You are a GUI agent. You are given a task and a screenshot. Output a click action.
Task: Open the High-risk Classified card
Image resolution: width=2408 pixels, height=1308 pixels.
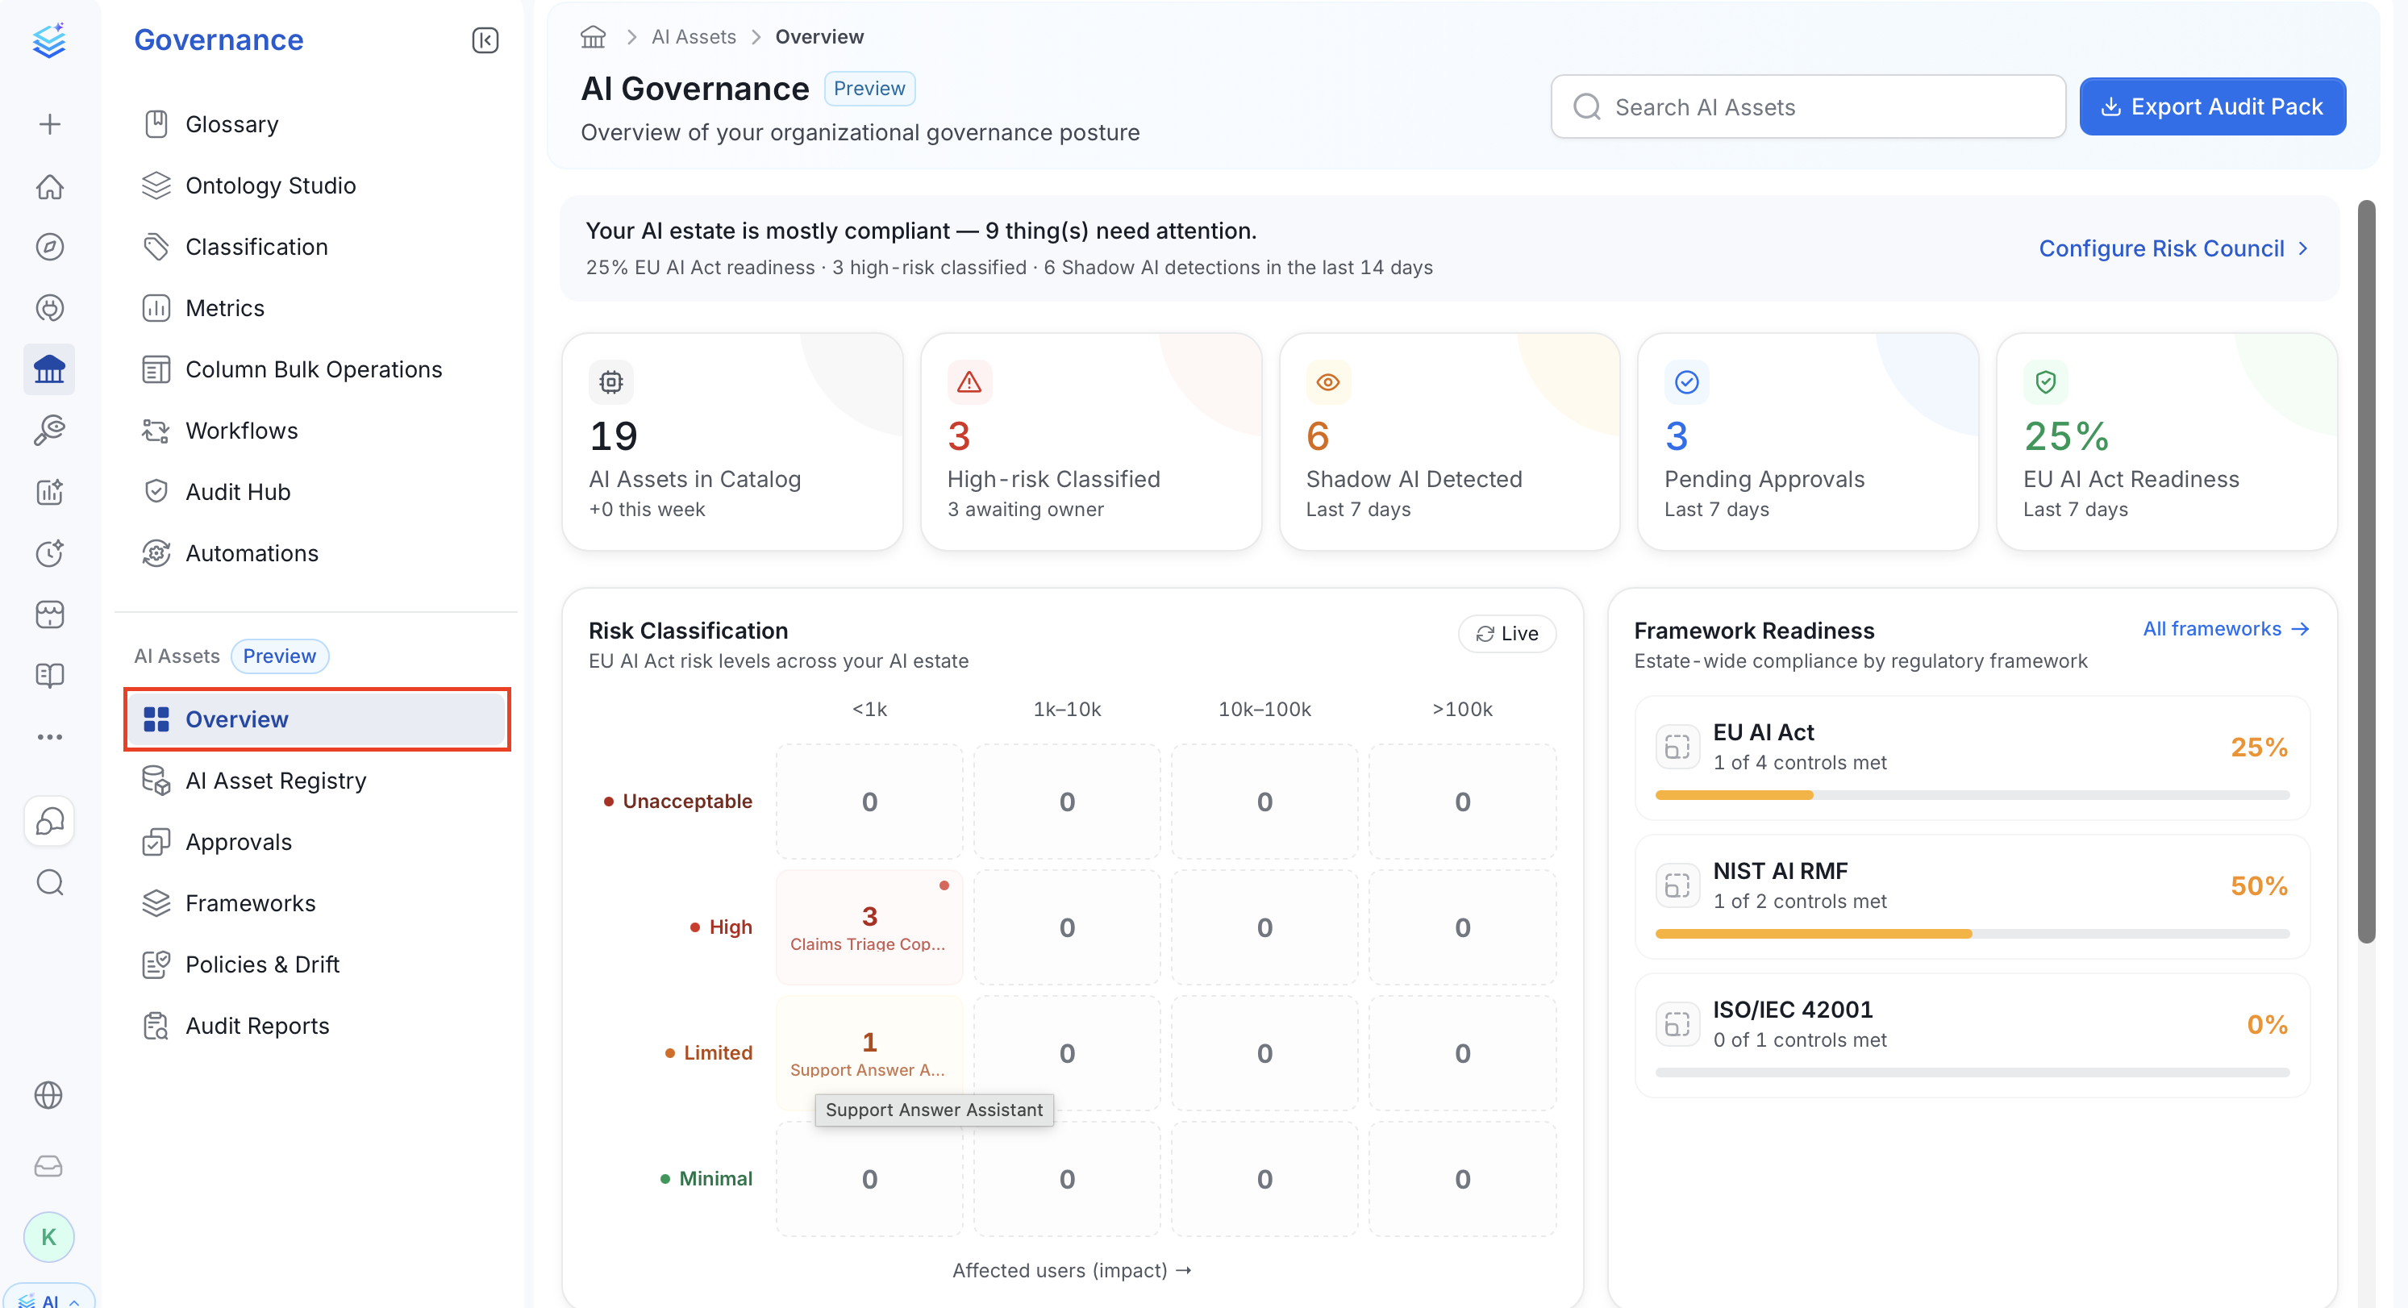click(1090, 441)
